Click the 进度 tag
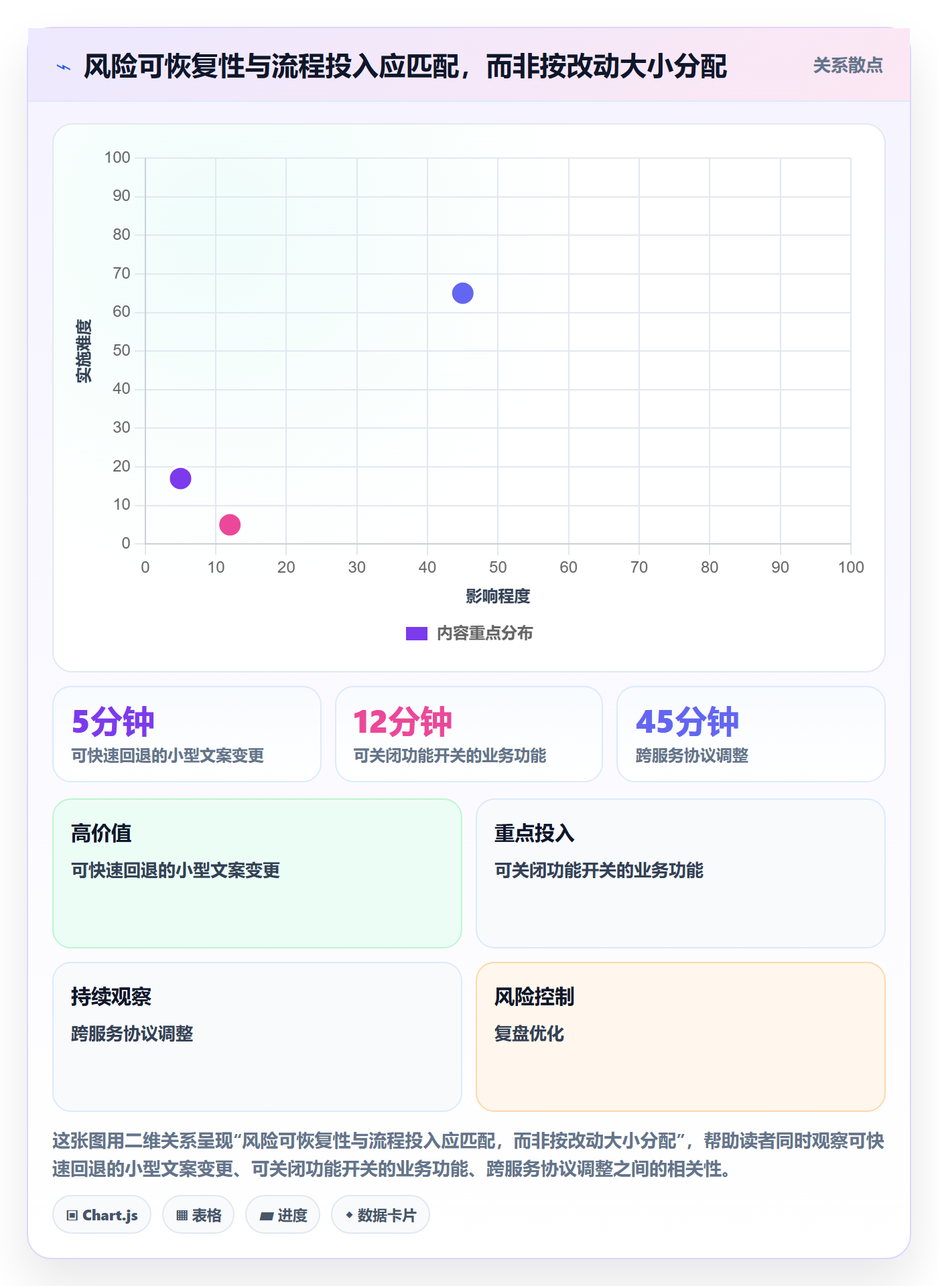Screen dimensions: 938x1286 (x=283, y=1215)
